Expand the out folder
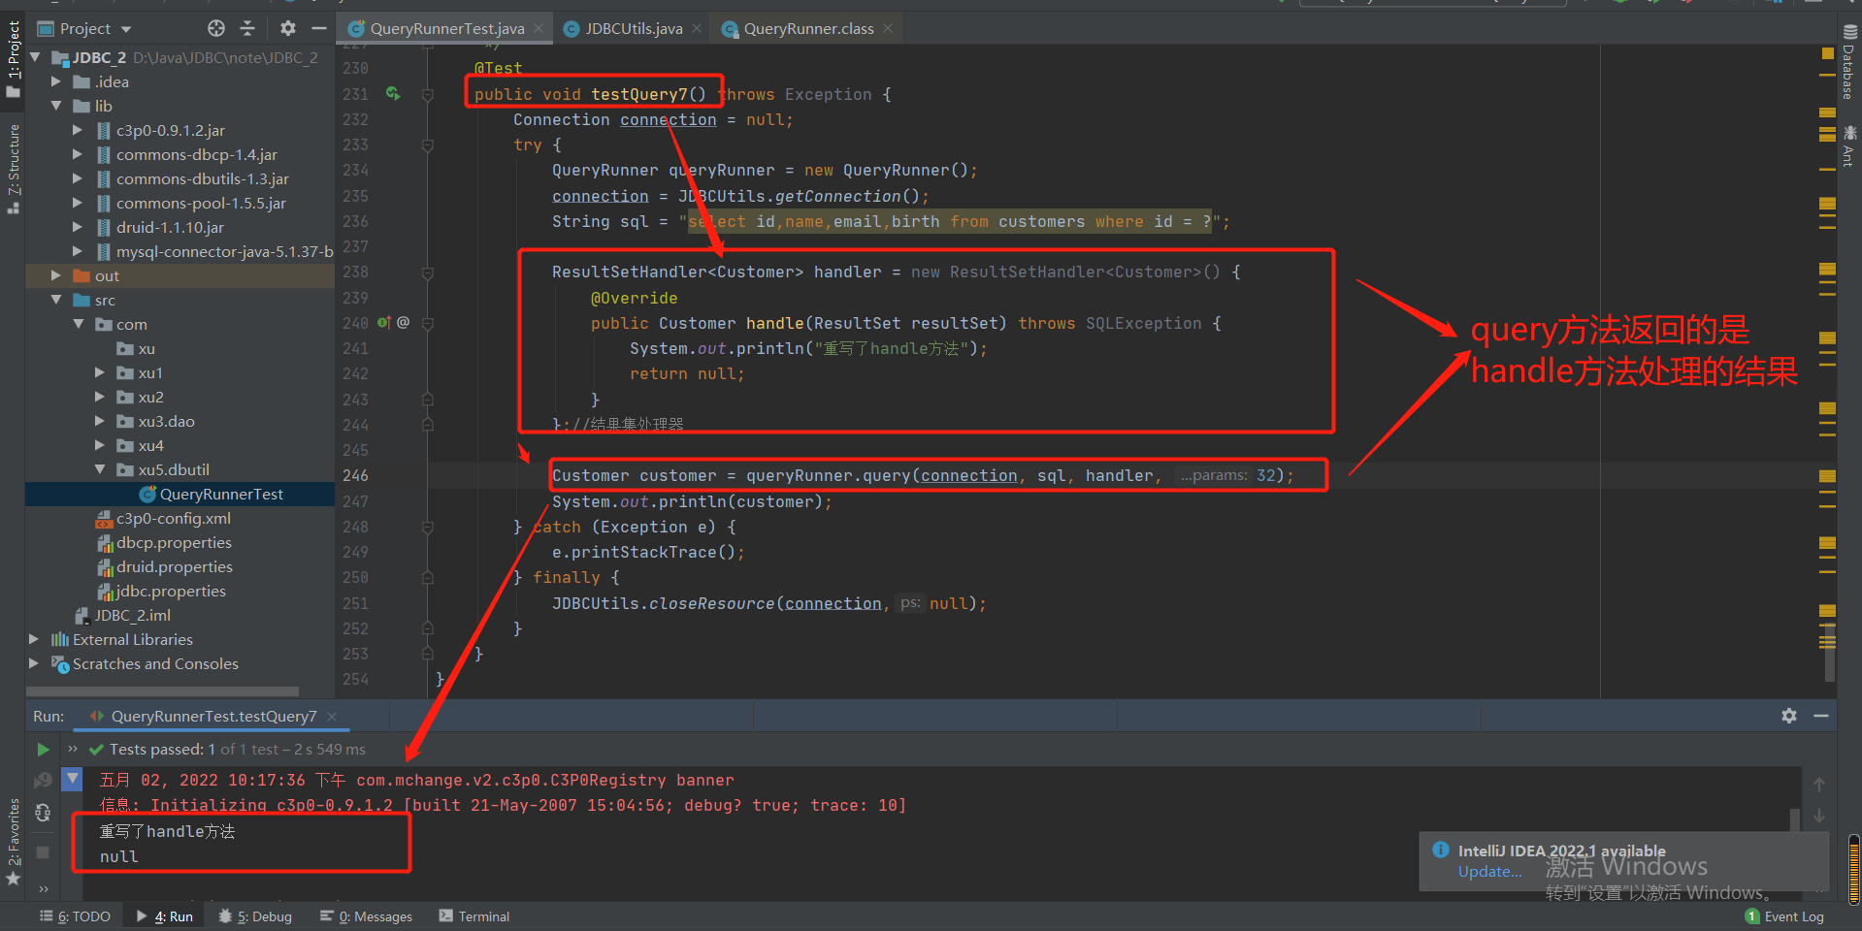Image resolution: width=1862 pixels, height=931 pixels. [x=55, y=275]
